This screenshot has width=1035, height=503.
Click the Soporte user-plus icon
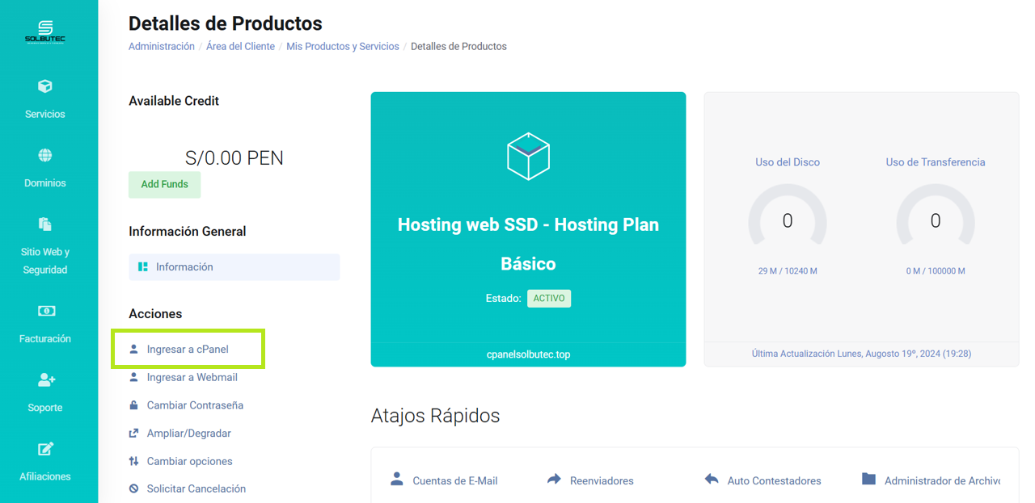tap(45, 379)
